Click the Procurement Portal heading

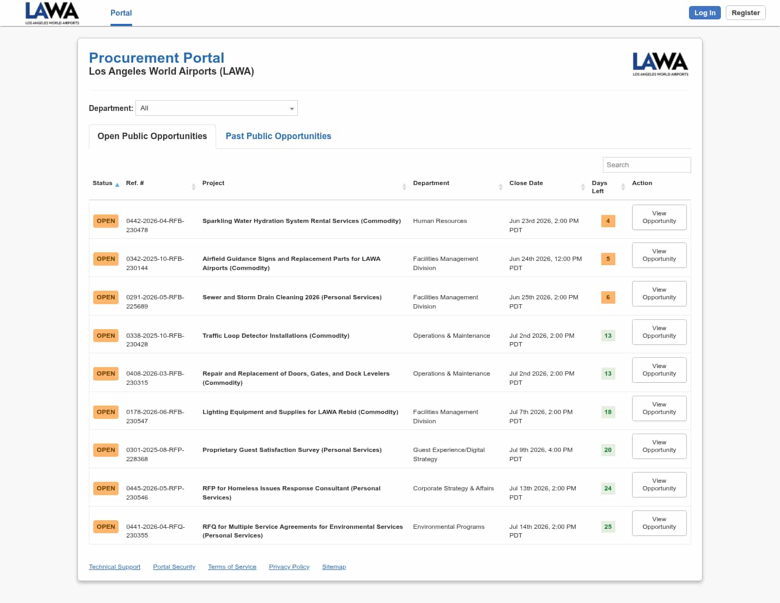(157, 58)
